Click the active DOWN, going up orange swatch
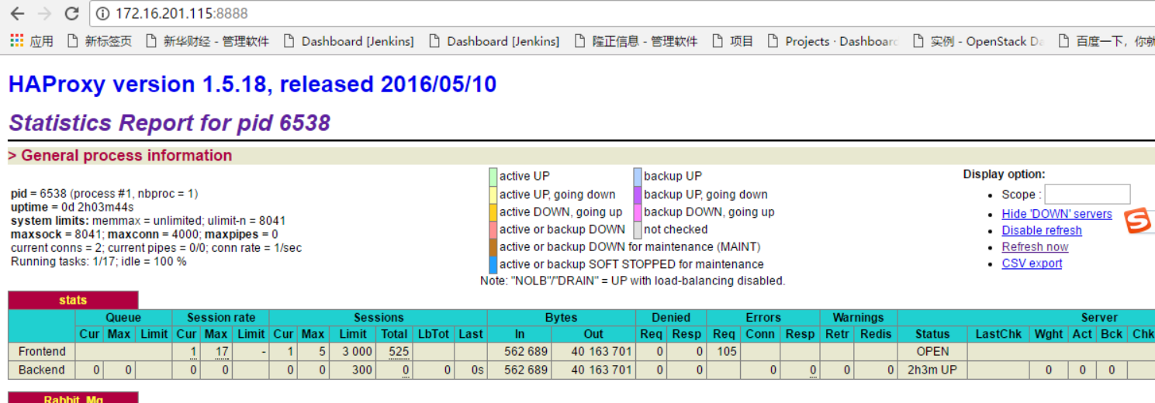 (x=493, y=212)
